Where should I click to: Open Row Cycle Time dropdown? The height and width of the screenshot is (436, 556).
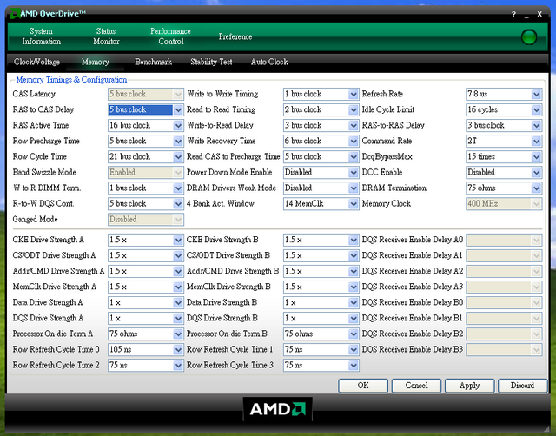click(x=146, y=156)
